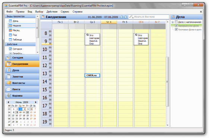This screenshot has width=209, height=138.
Task: Open the Действия menu
Action: 52,12
